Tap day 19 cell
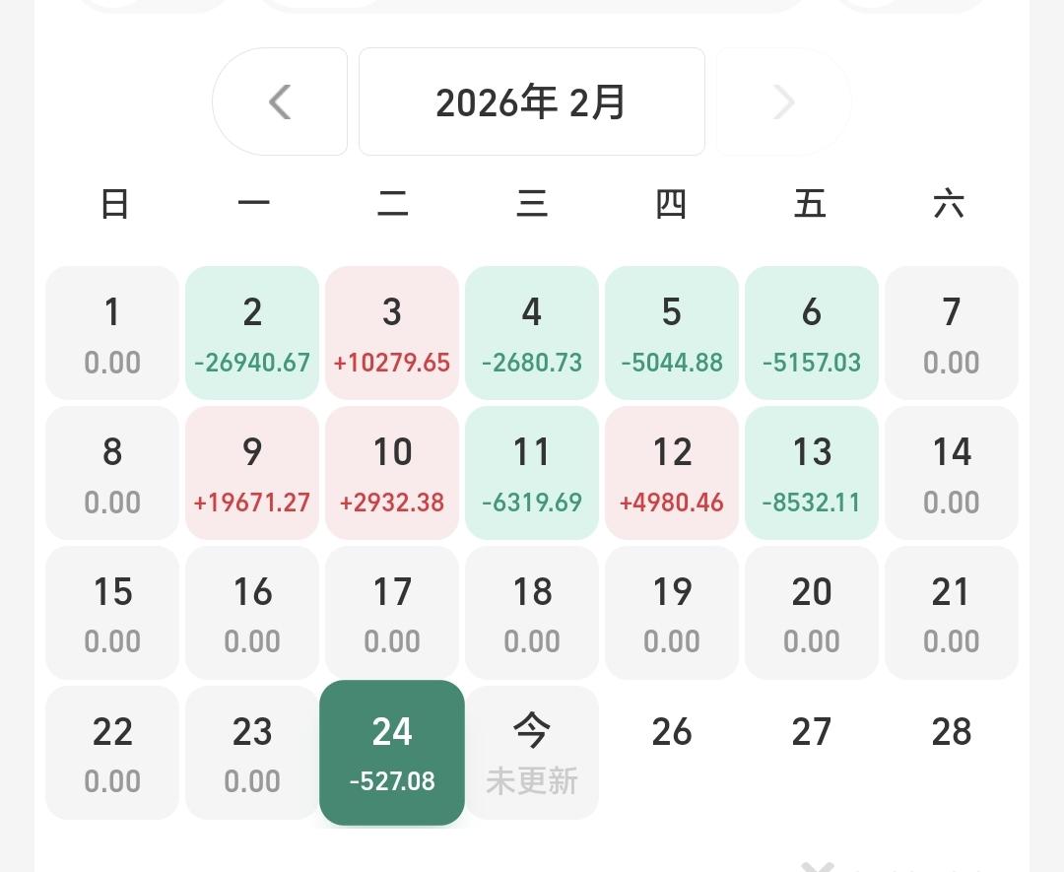 coord(672,613)
